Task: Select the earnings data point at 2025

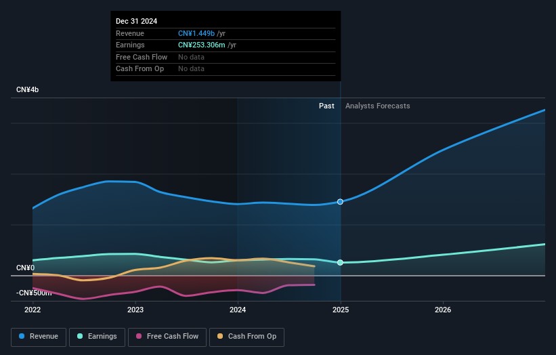Action: click(340, 262)
